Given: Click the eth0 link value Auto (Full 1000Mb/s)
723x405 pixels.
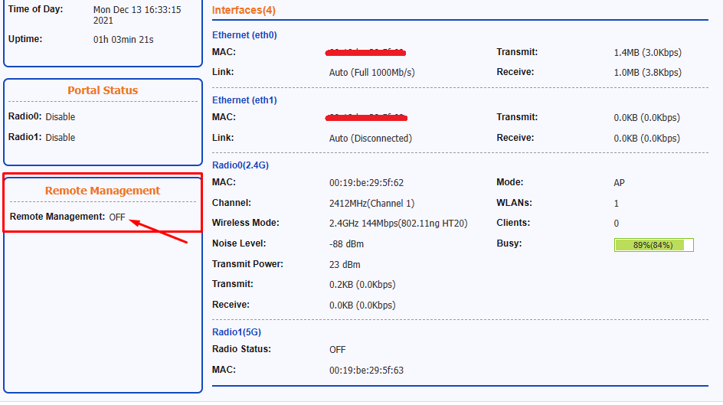Looking at the screenshot, I should 371,72.
